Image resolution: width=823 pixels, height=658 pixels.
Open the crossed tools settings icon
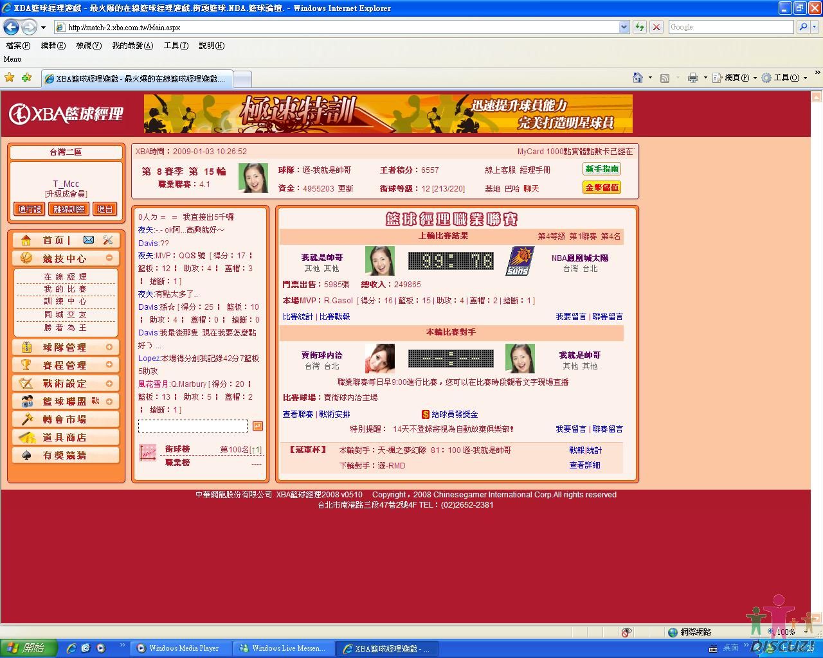point(107,240)
